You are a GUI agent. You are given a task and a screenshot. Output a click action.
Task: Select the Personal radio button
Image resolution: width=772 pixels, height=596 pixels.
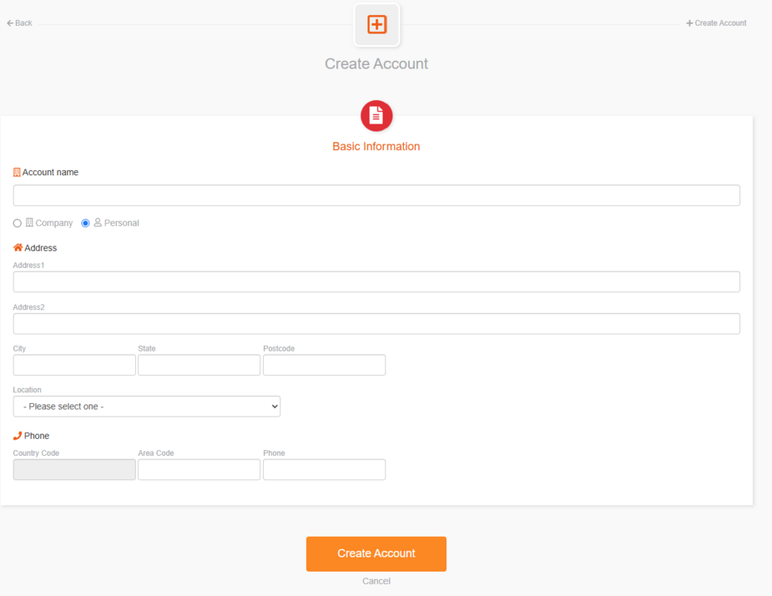[85, 223]
